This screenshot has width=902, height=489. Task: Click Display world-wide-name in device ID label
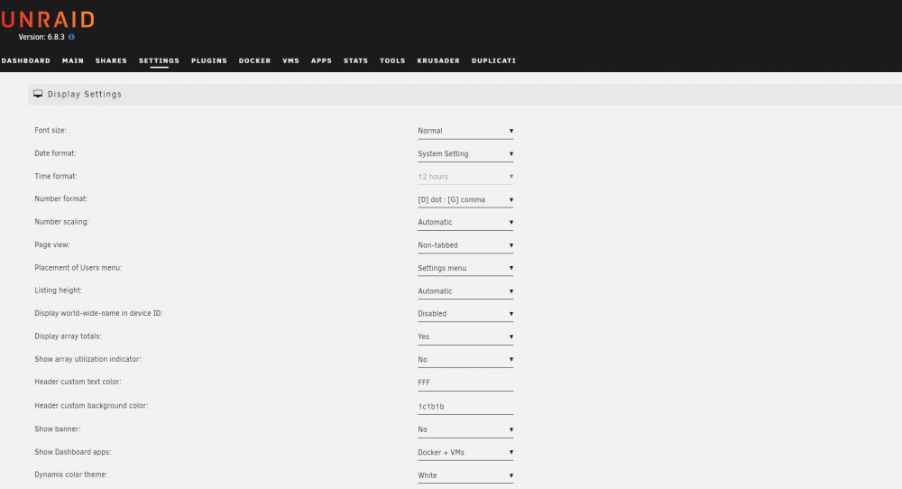[x=98, y=313]
